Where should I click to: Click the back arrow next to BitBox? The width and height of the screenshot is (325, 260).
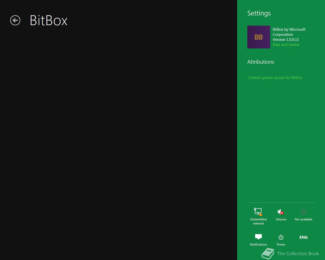coord(15,21)
